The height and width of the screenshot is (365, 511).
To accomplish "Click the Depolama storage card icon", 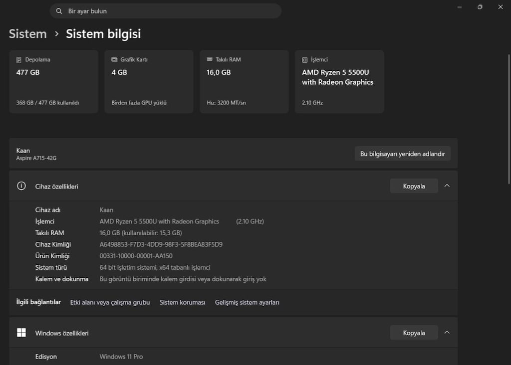I will tap(19, 59).
